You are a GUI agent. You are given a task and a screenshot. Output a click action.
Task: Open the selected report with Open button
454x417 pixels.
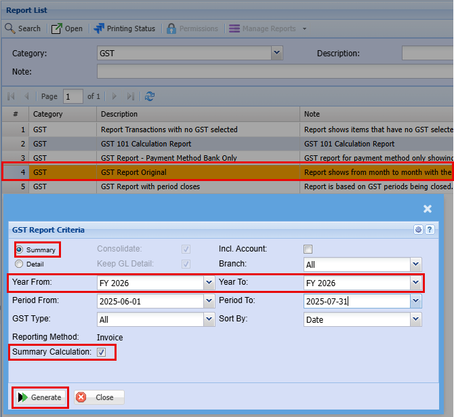pos(67,28)
